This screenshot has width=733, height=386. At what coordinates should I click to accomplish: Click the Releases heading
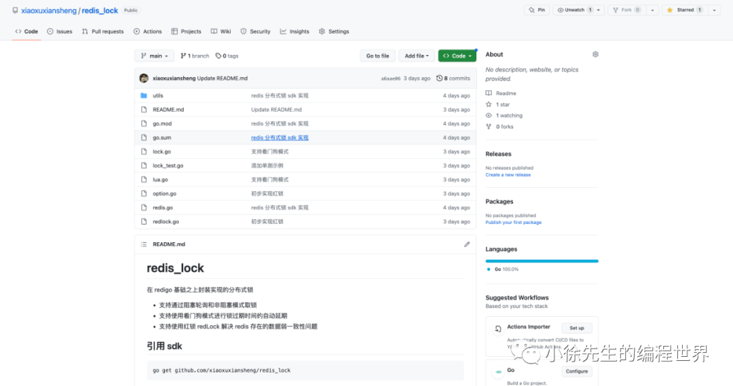pyautogui.click(x=498, y=154)
